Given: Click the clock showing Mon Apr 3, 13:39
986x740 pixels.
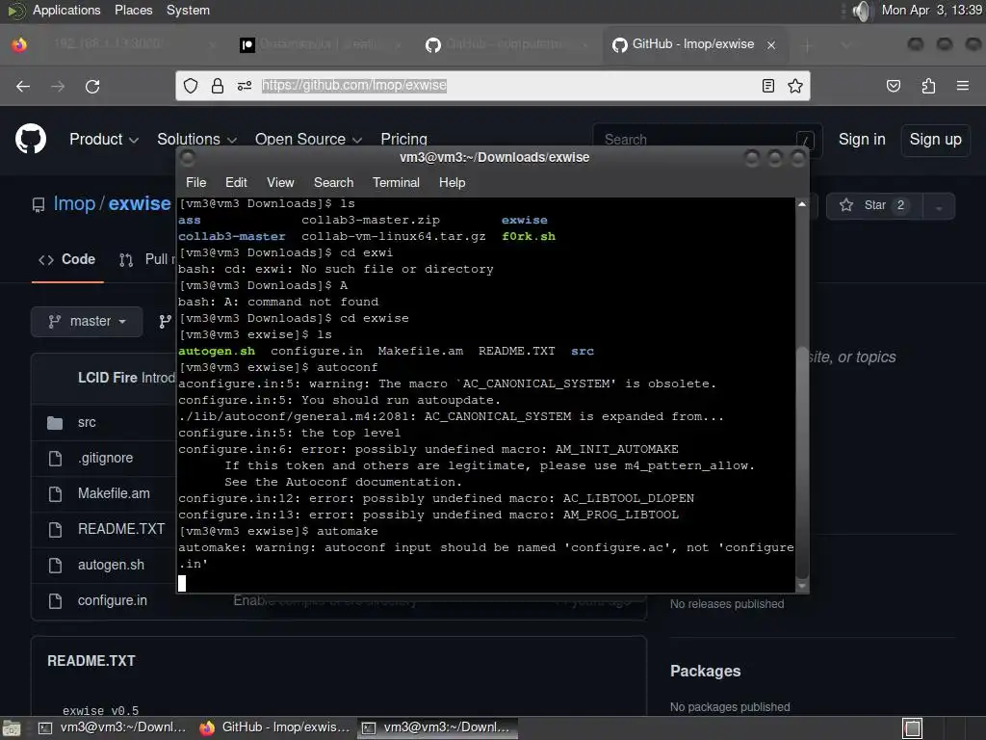Looking at the screenshot, I should 931,10.
